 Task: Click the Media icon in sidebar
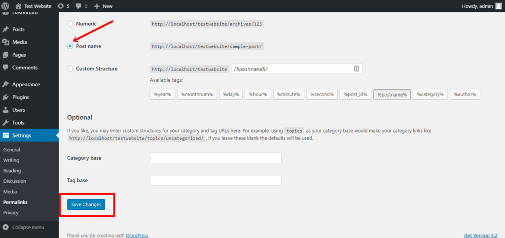click(5, 42)
